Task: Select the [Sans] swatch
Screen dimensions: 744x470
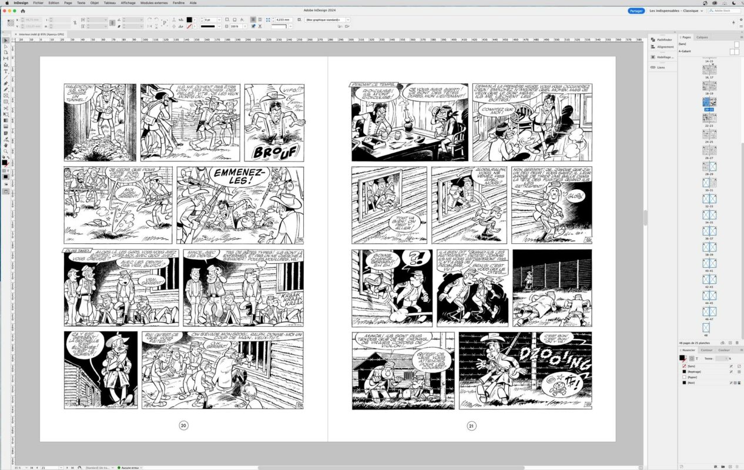Action: pyautogui.click(x=709, y=365)
